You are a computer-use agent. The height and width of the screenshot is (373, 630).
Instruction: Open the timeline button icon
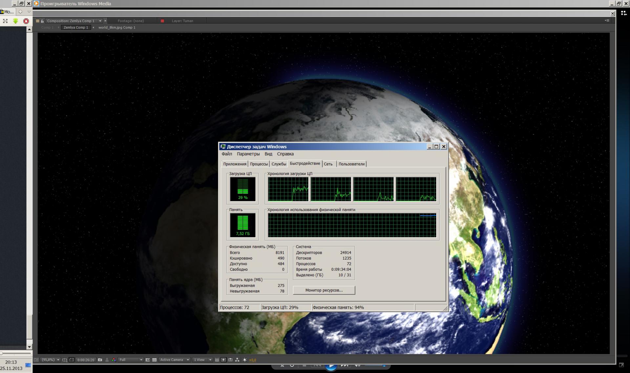coord(230,360)
